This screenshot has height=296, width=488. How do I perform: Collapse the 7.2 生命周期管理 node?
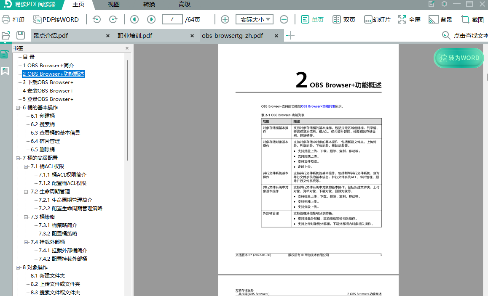tap(26, 192)
